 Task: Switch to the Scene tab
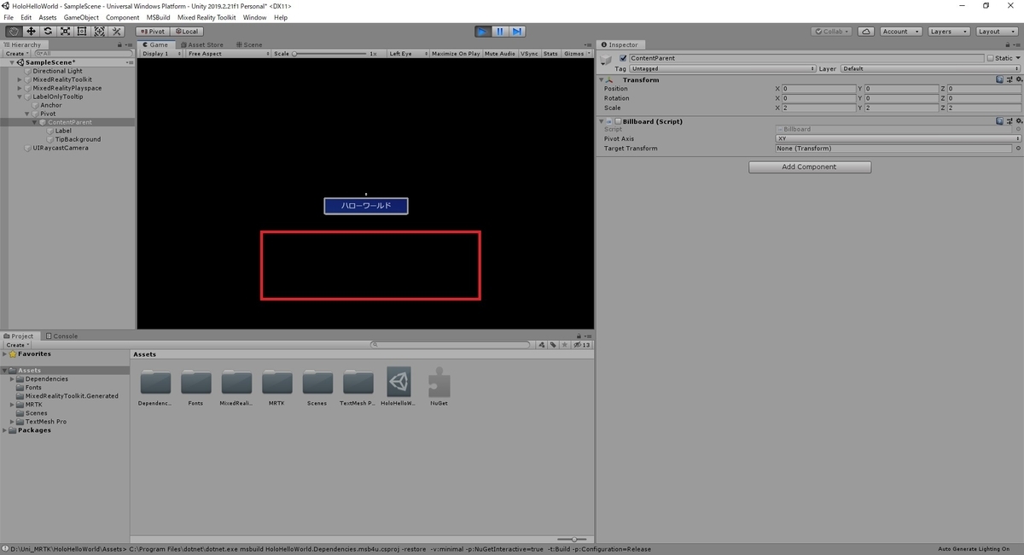249,44
